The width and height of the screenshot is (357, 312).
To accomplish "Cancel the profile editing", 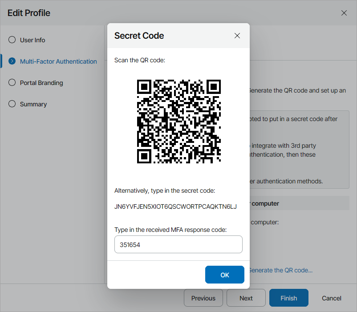I will point(332,298).
